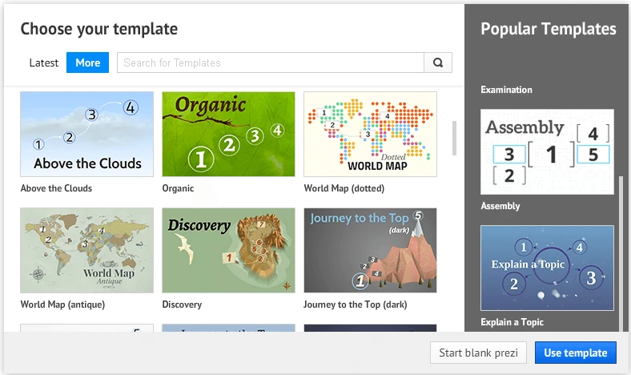Select the Discovery template thumbnail
This screenshot has height=375, width=631.
click(228, 250)
